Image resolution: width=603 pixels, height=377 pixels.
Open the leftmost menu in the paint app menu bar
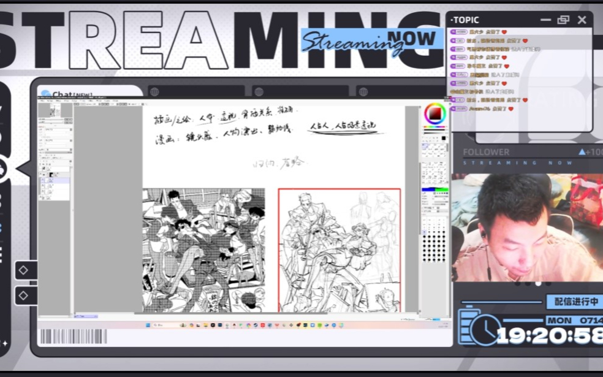click(44, 101)
